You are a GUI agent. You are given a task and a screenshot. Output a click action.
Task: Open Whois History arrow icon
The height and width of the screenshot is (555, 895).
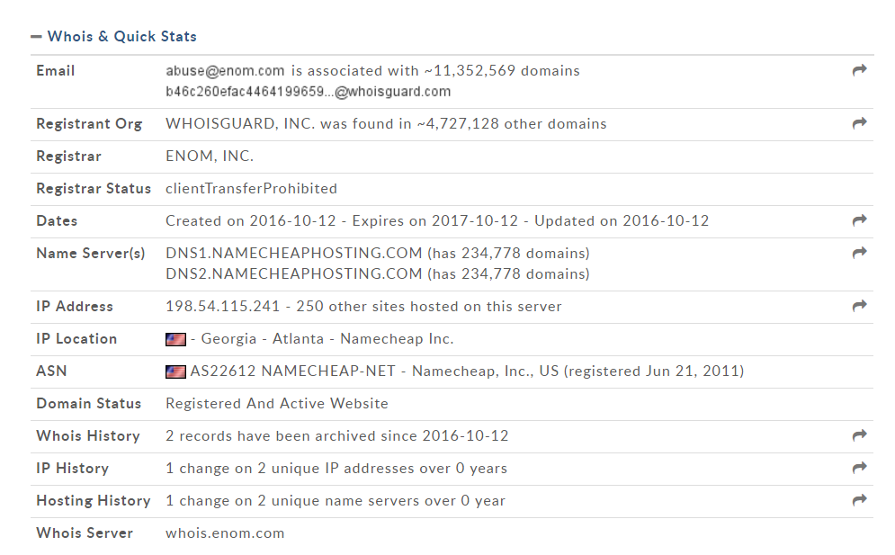click(x=859, y=435)
